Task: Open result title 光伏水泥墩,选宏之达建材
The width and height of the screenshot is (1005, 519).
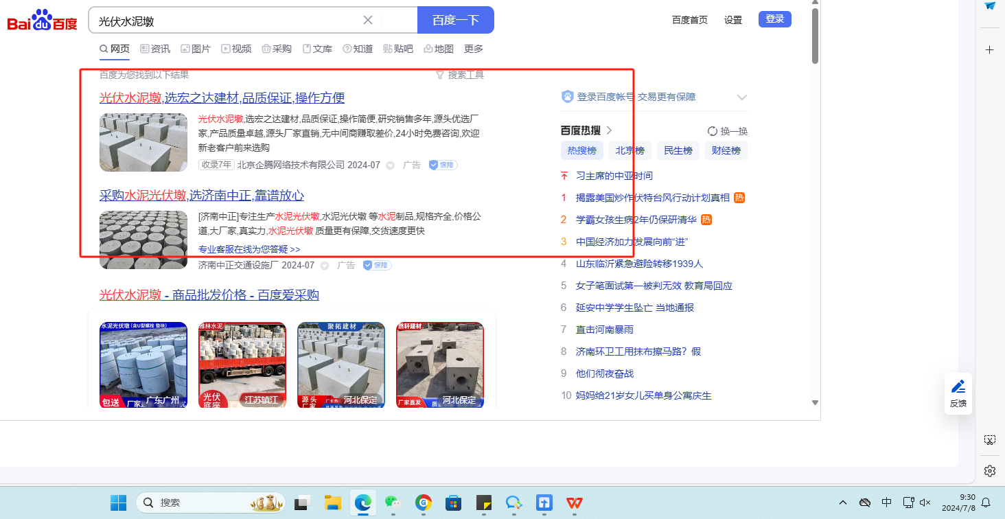Action: pos(222,97)
